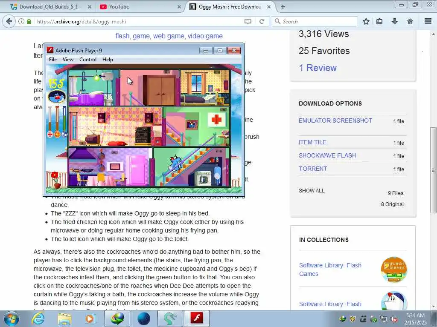Click SHOW ALL download files
Viewport: 437px width, 327px height.
coord(312,191)
